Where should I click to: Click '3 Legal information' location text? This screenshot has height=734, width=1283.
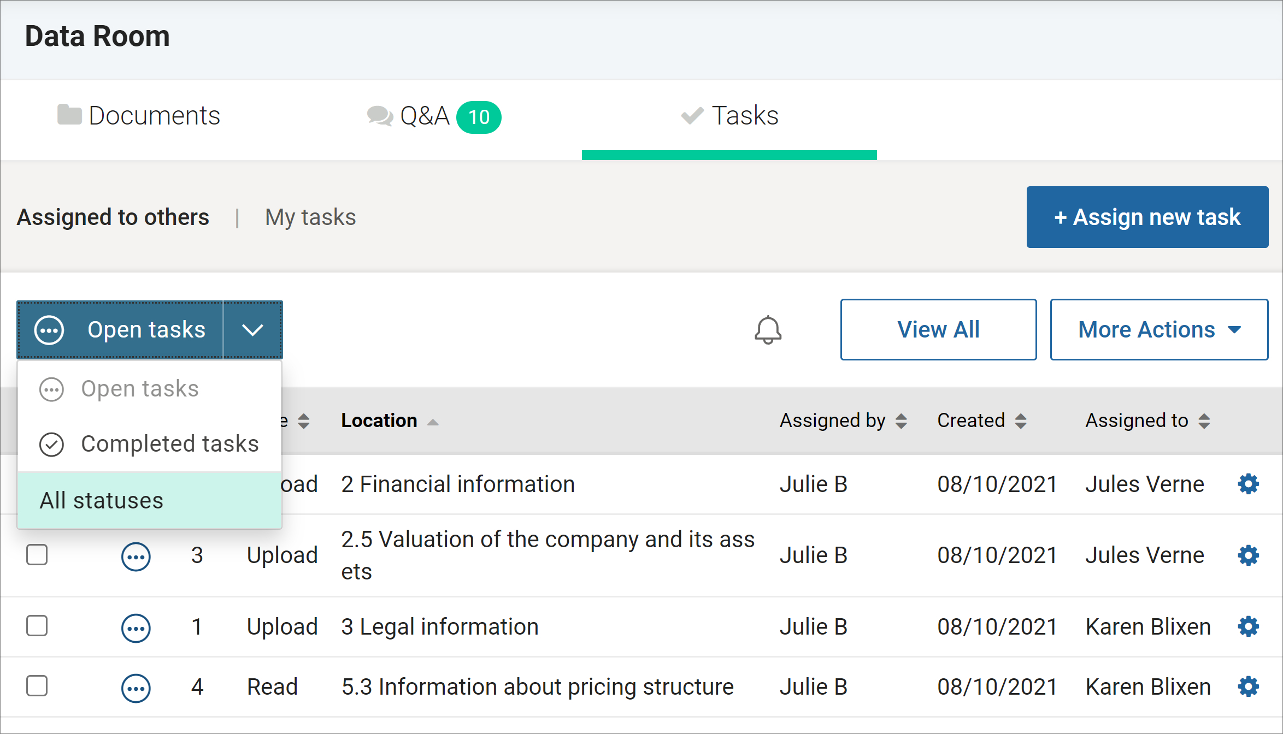click(x=440, y=626)
